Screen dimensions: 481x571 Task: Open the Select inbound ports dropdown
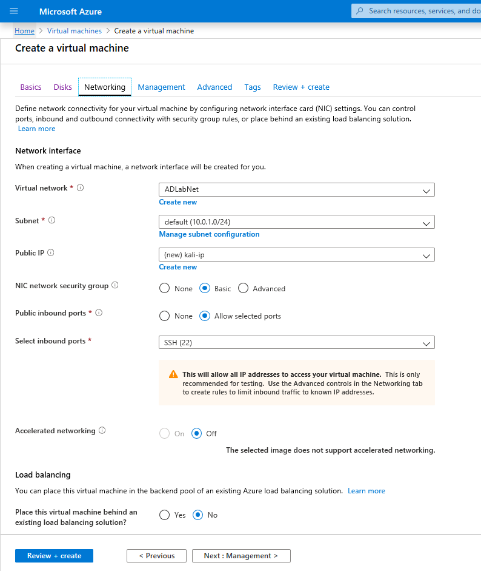(x=296, y=343)
